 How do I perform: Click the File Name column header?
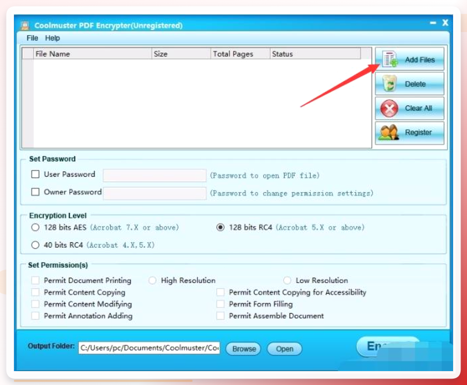(x=93, y=54)
